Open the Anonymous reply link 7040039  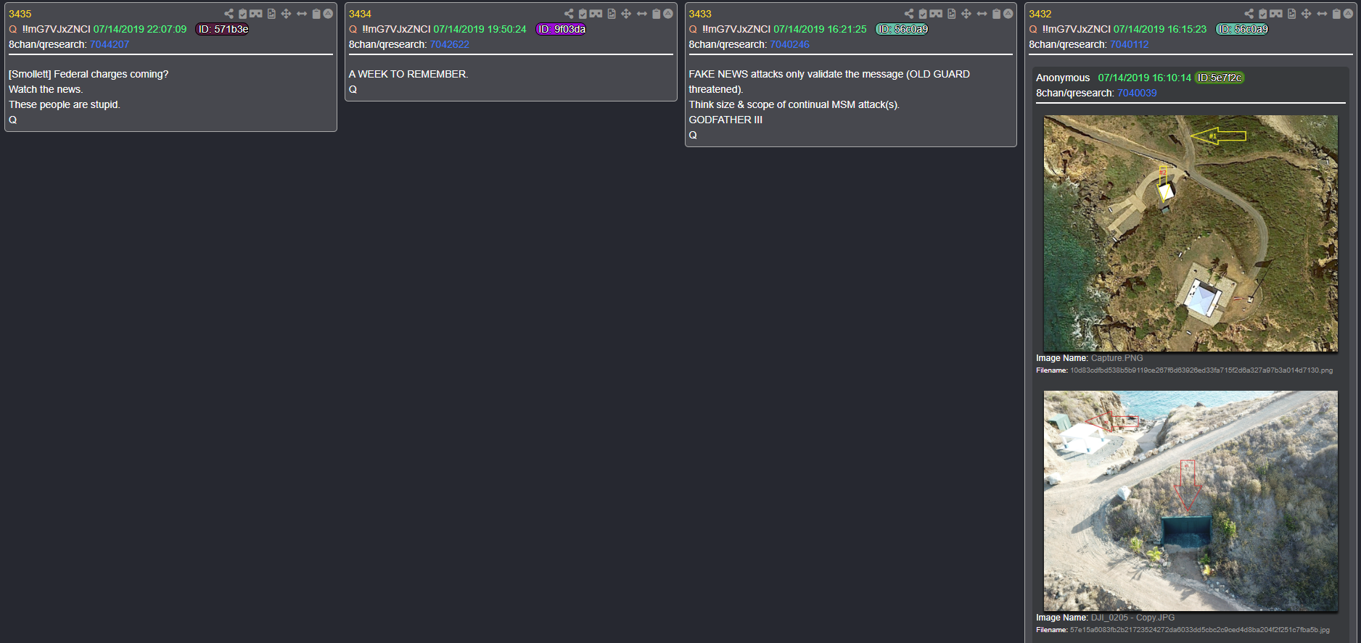[x=1137, y=93]
